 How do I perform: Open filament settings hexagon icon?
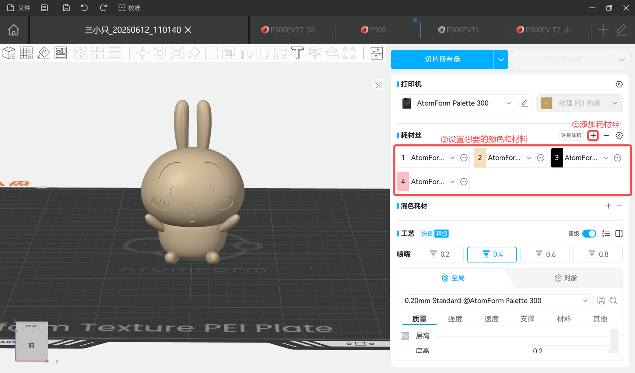click(619, 135)
